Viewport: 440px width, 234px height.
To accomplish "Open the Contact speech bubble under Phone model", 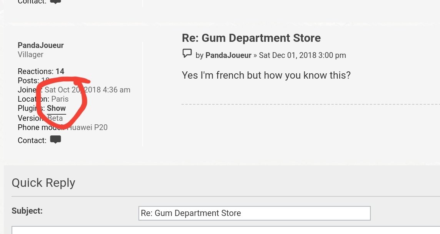I will click(x=55, y=139).
